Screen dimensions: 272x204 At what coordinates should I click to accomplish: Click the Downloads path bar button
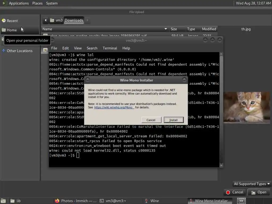click(x=74, y=20)
